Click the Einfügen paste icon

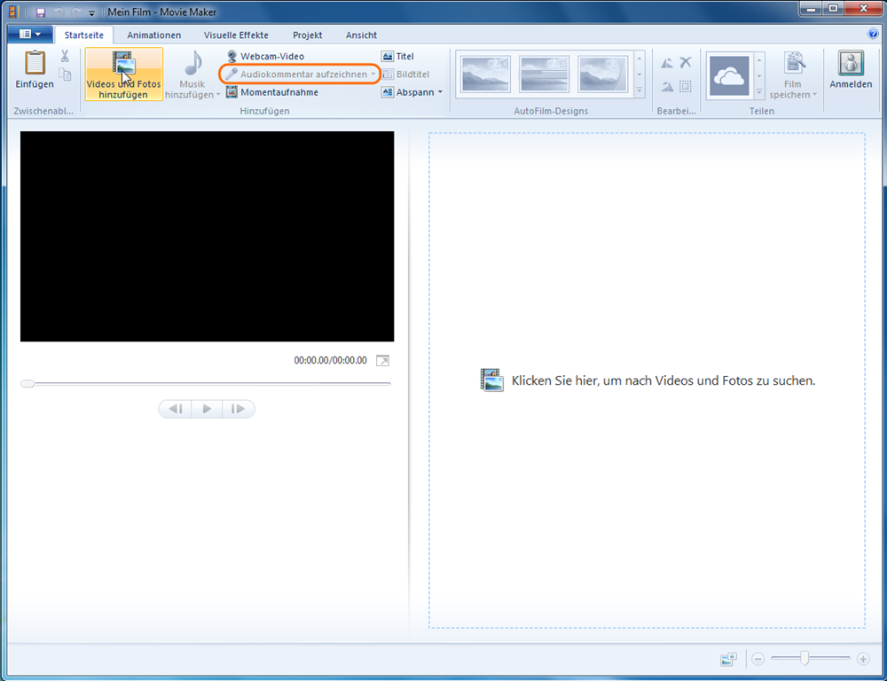tap(35, 64)
